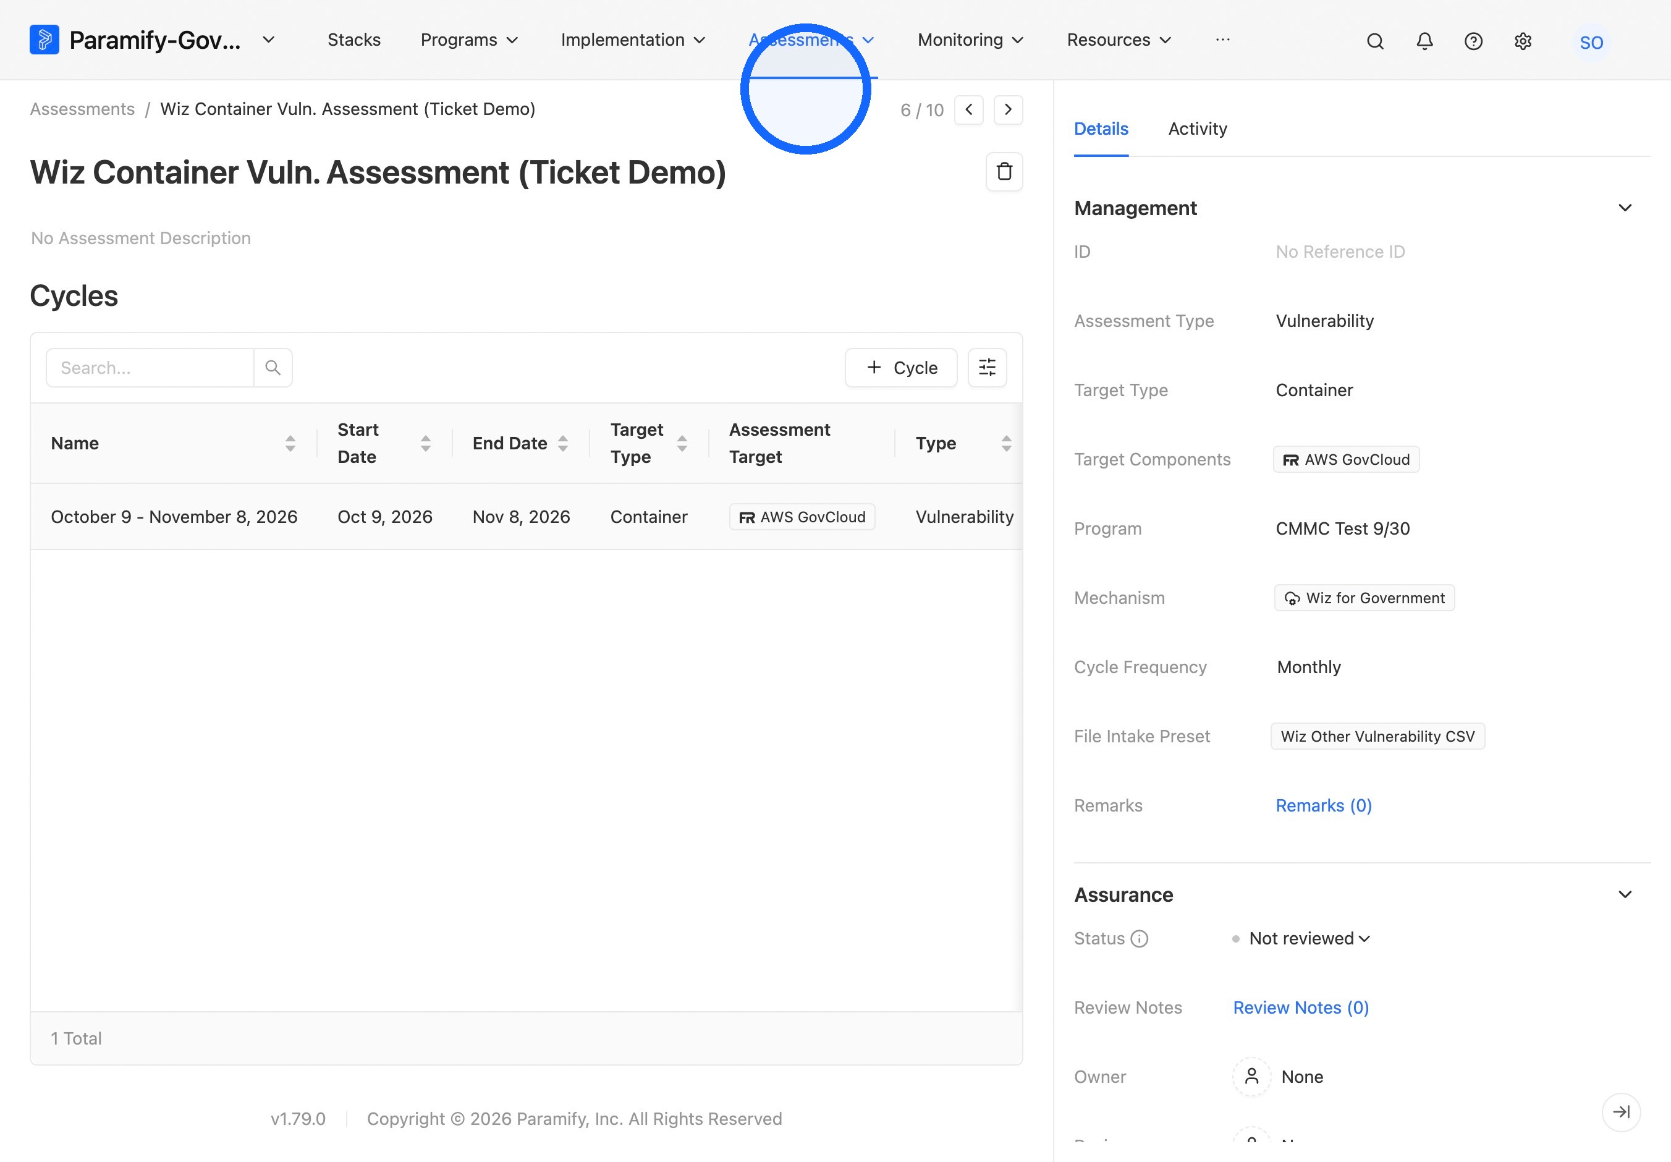Sort cycles by Target Type
Viewport: 1671px width, 1162px height.
point(682,443)
